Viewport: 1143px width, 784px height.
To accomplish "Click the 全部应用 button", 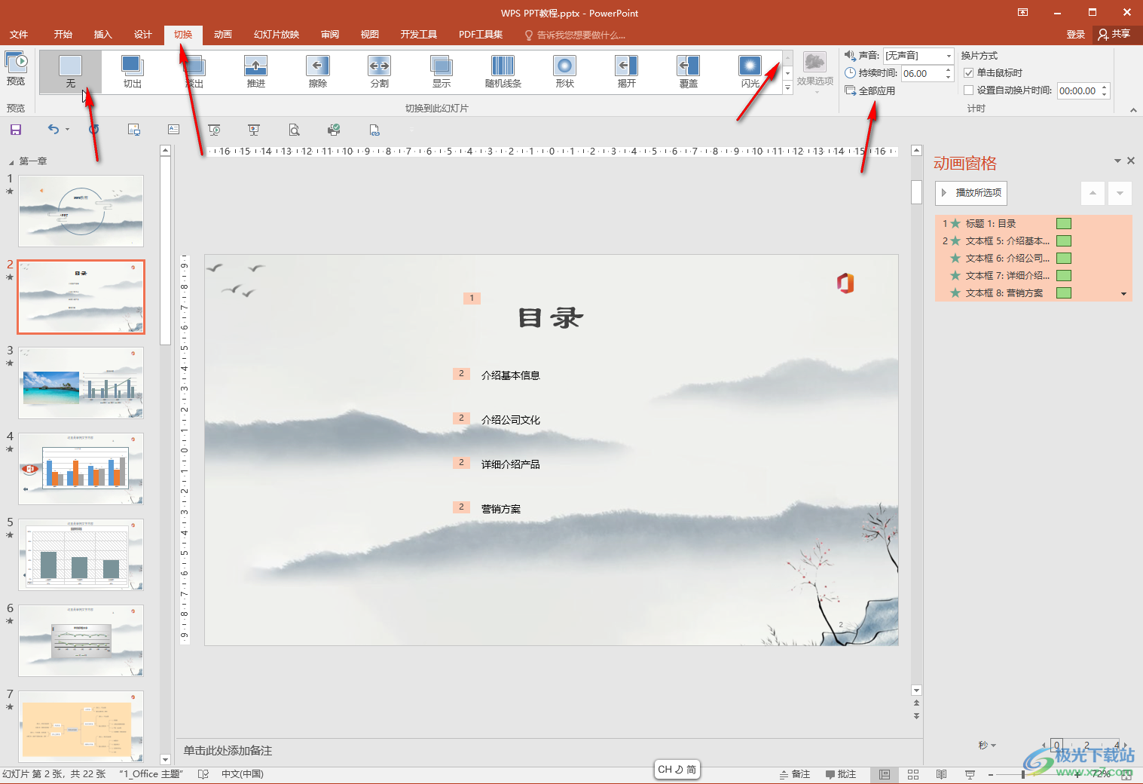I will click(x=870, y=90).
